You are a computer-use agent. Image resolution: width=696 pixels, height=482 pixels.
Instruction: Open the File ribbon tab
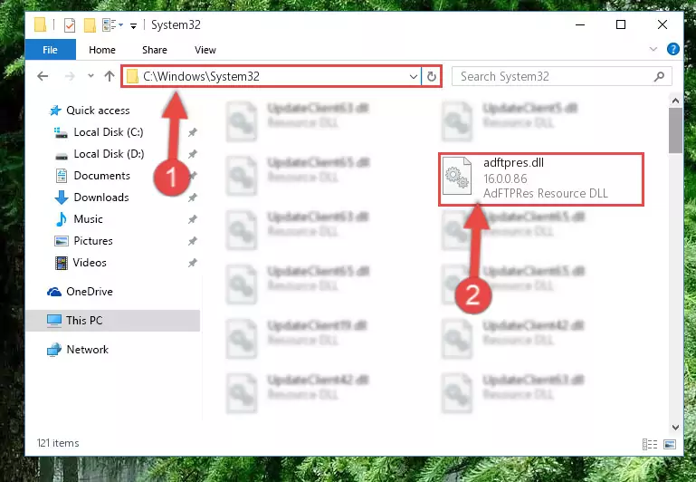pyautogui.click(x=50, y=50)
